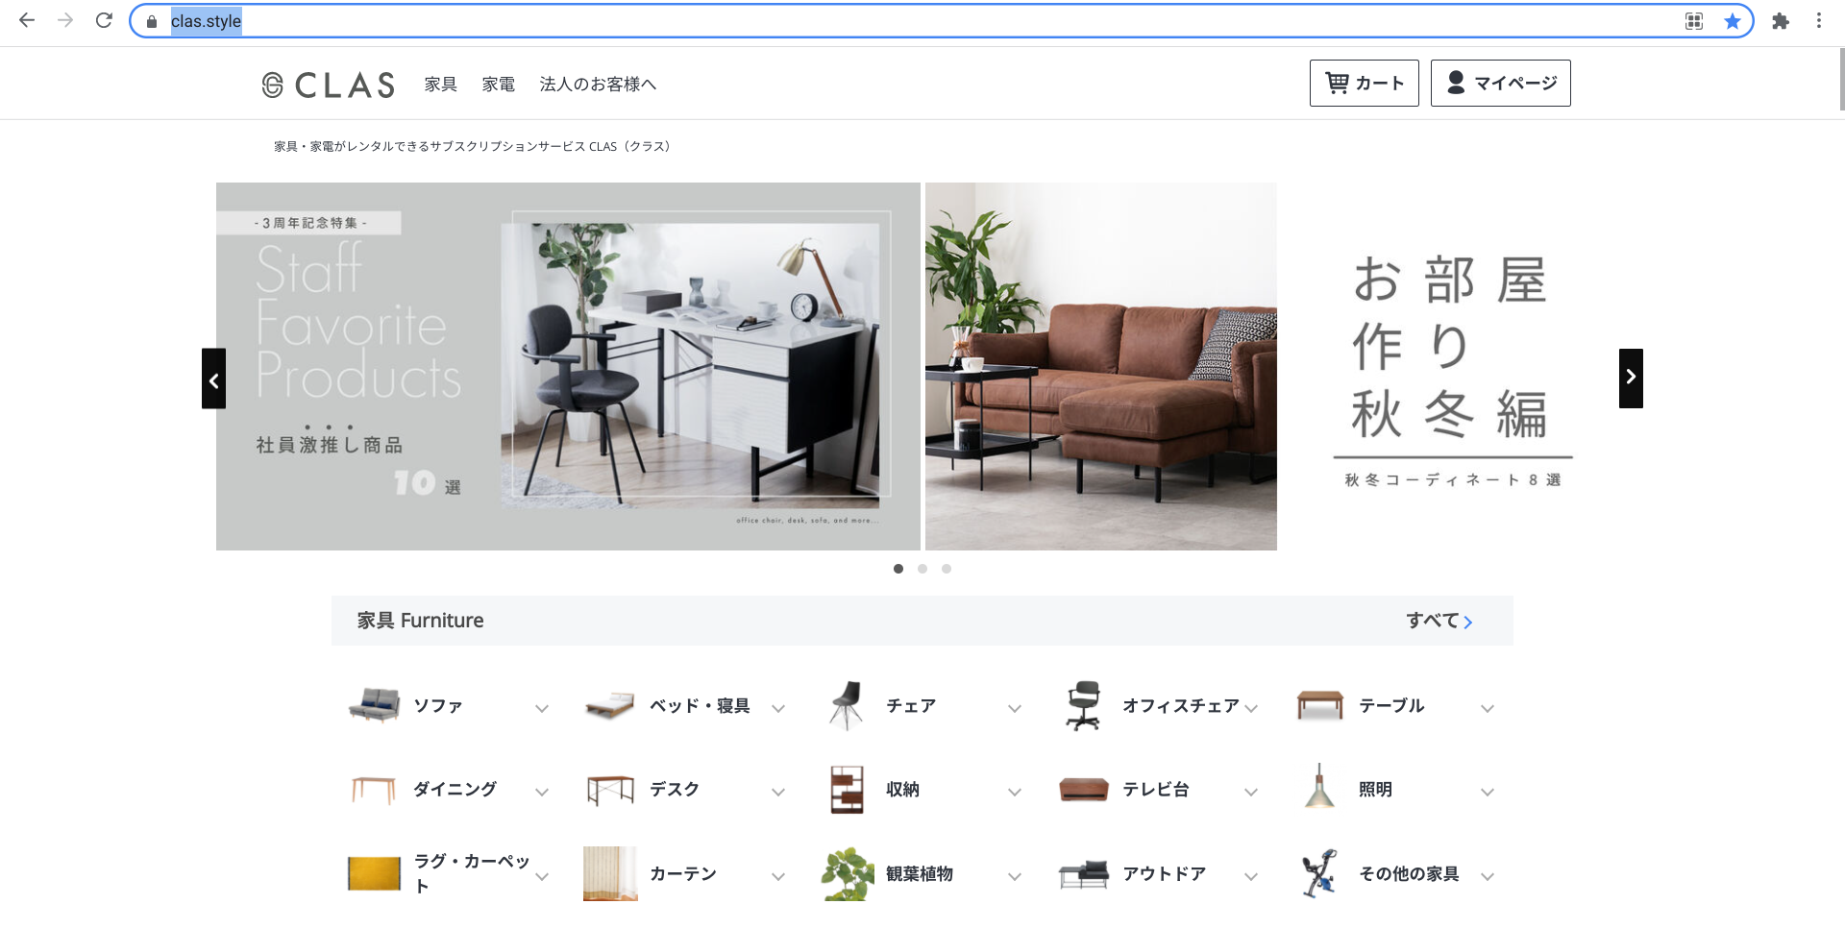The width and height of the screenshot is (1845, 929).
Task: Select the storage shelf (収納) icon
Action: tap(847, 790)
